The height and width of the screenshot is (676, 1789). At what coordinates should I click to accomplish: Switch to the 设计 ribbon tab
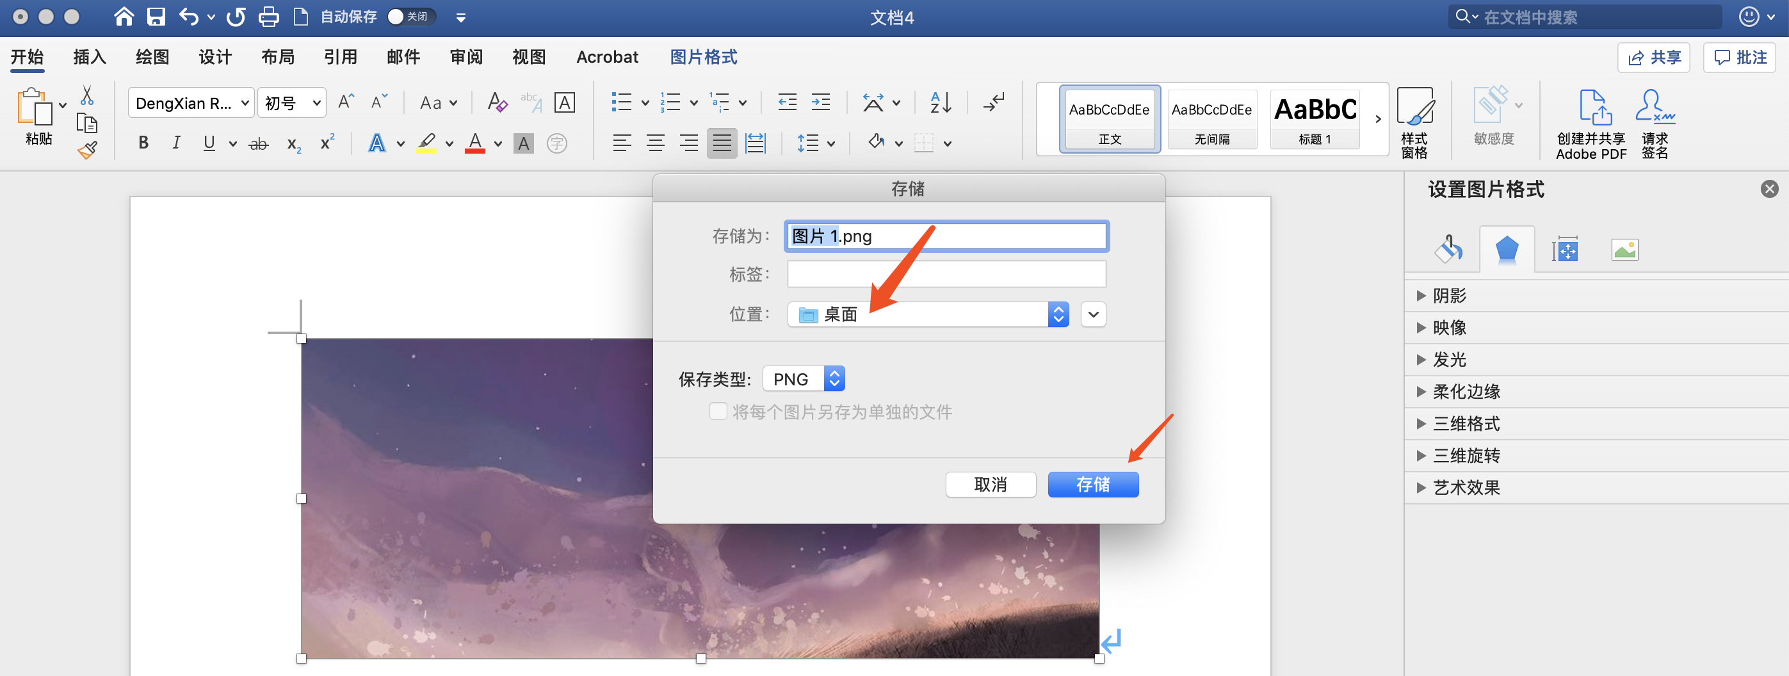(215, 57)
